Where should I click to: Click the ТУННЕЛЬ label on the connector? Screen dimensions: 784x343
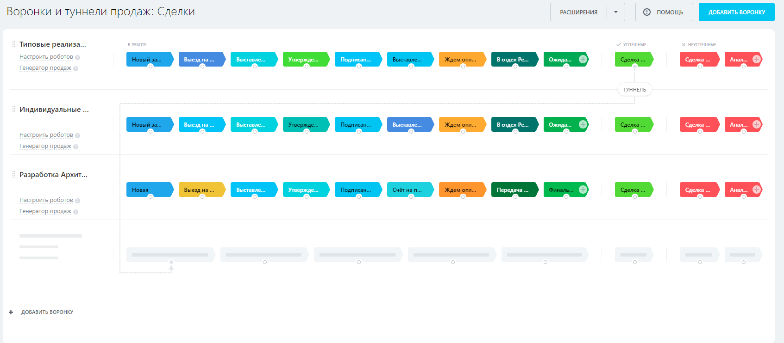coord(634,90)
